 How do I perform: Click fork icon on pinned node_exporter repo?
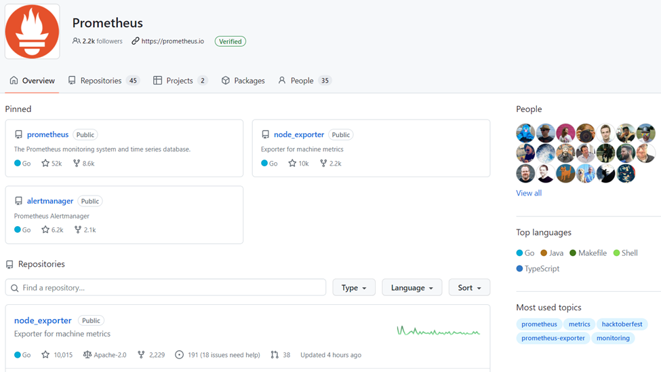323,164
